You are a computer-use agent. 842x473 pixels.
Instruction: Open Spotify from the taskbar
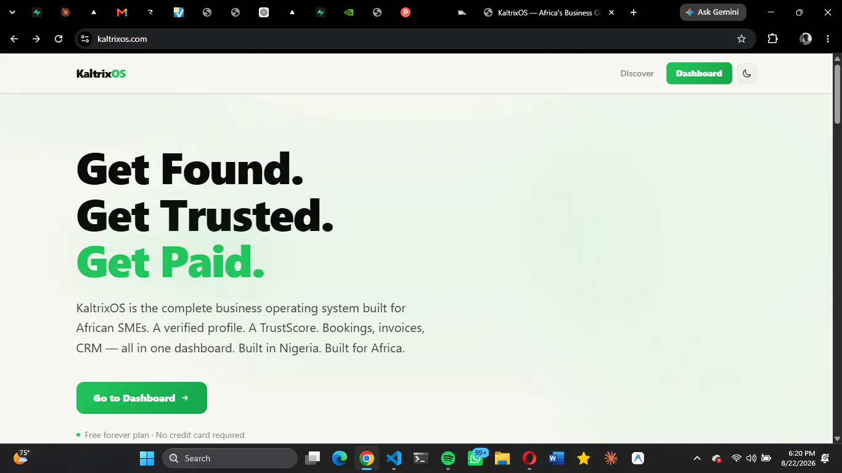point(448,458)
